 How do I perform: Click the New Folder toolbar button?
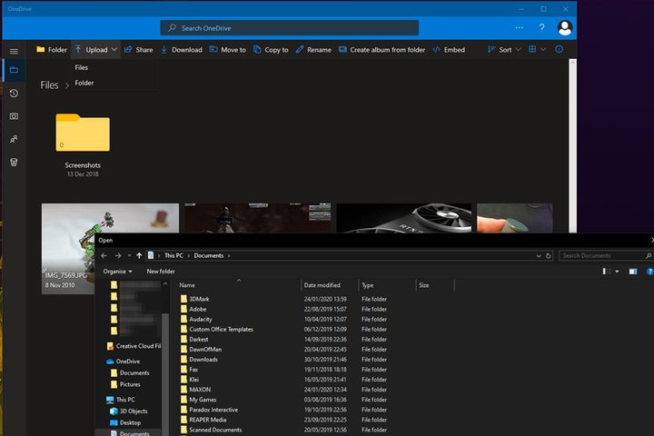[52, 50]
